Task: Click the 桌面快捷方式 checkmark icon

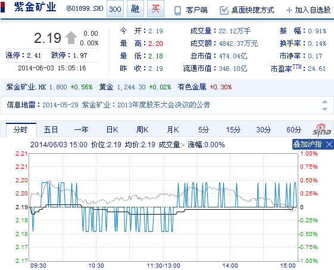Action: [x=224, y=10]
